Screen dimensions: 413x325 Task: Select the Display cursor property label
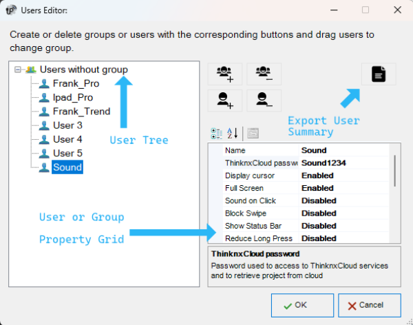tap(249, 176)
